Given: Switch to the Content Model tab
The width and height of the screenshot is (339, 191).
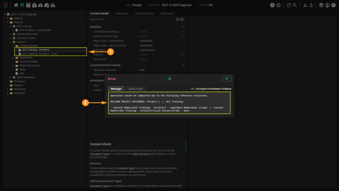Looking at the screenshot, I should point(99,14).
